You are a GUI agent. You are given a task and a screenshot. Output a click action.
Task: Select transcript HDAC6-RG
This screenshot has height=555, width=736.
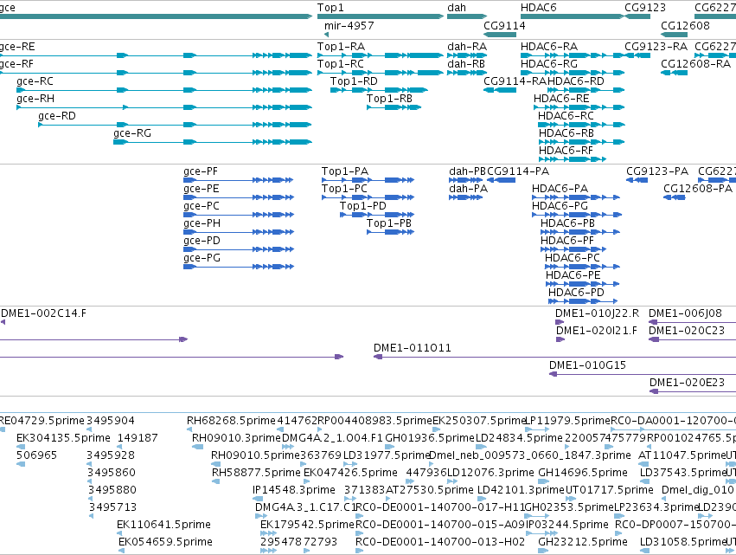pyautogui.click(x=549, y=64)
